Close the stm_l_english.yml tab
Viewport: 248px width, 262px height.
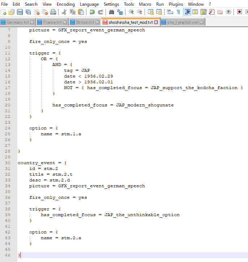(x=202, y=22)
